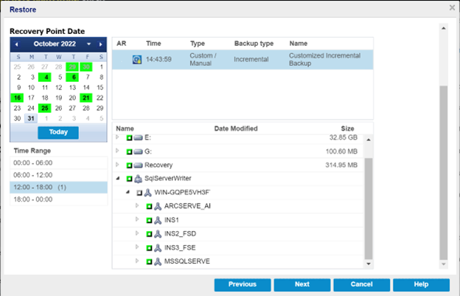Click the Size column header

point(347,128)
